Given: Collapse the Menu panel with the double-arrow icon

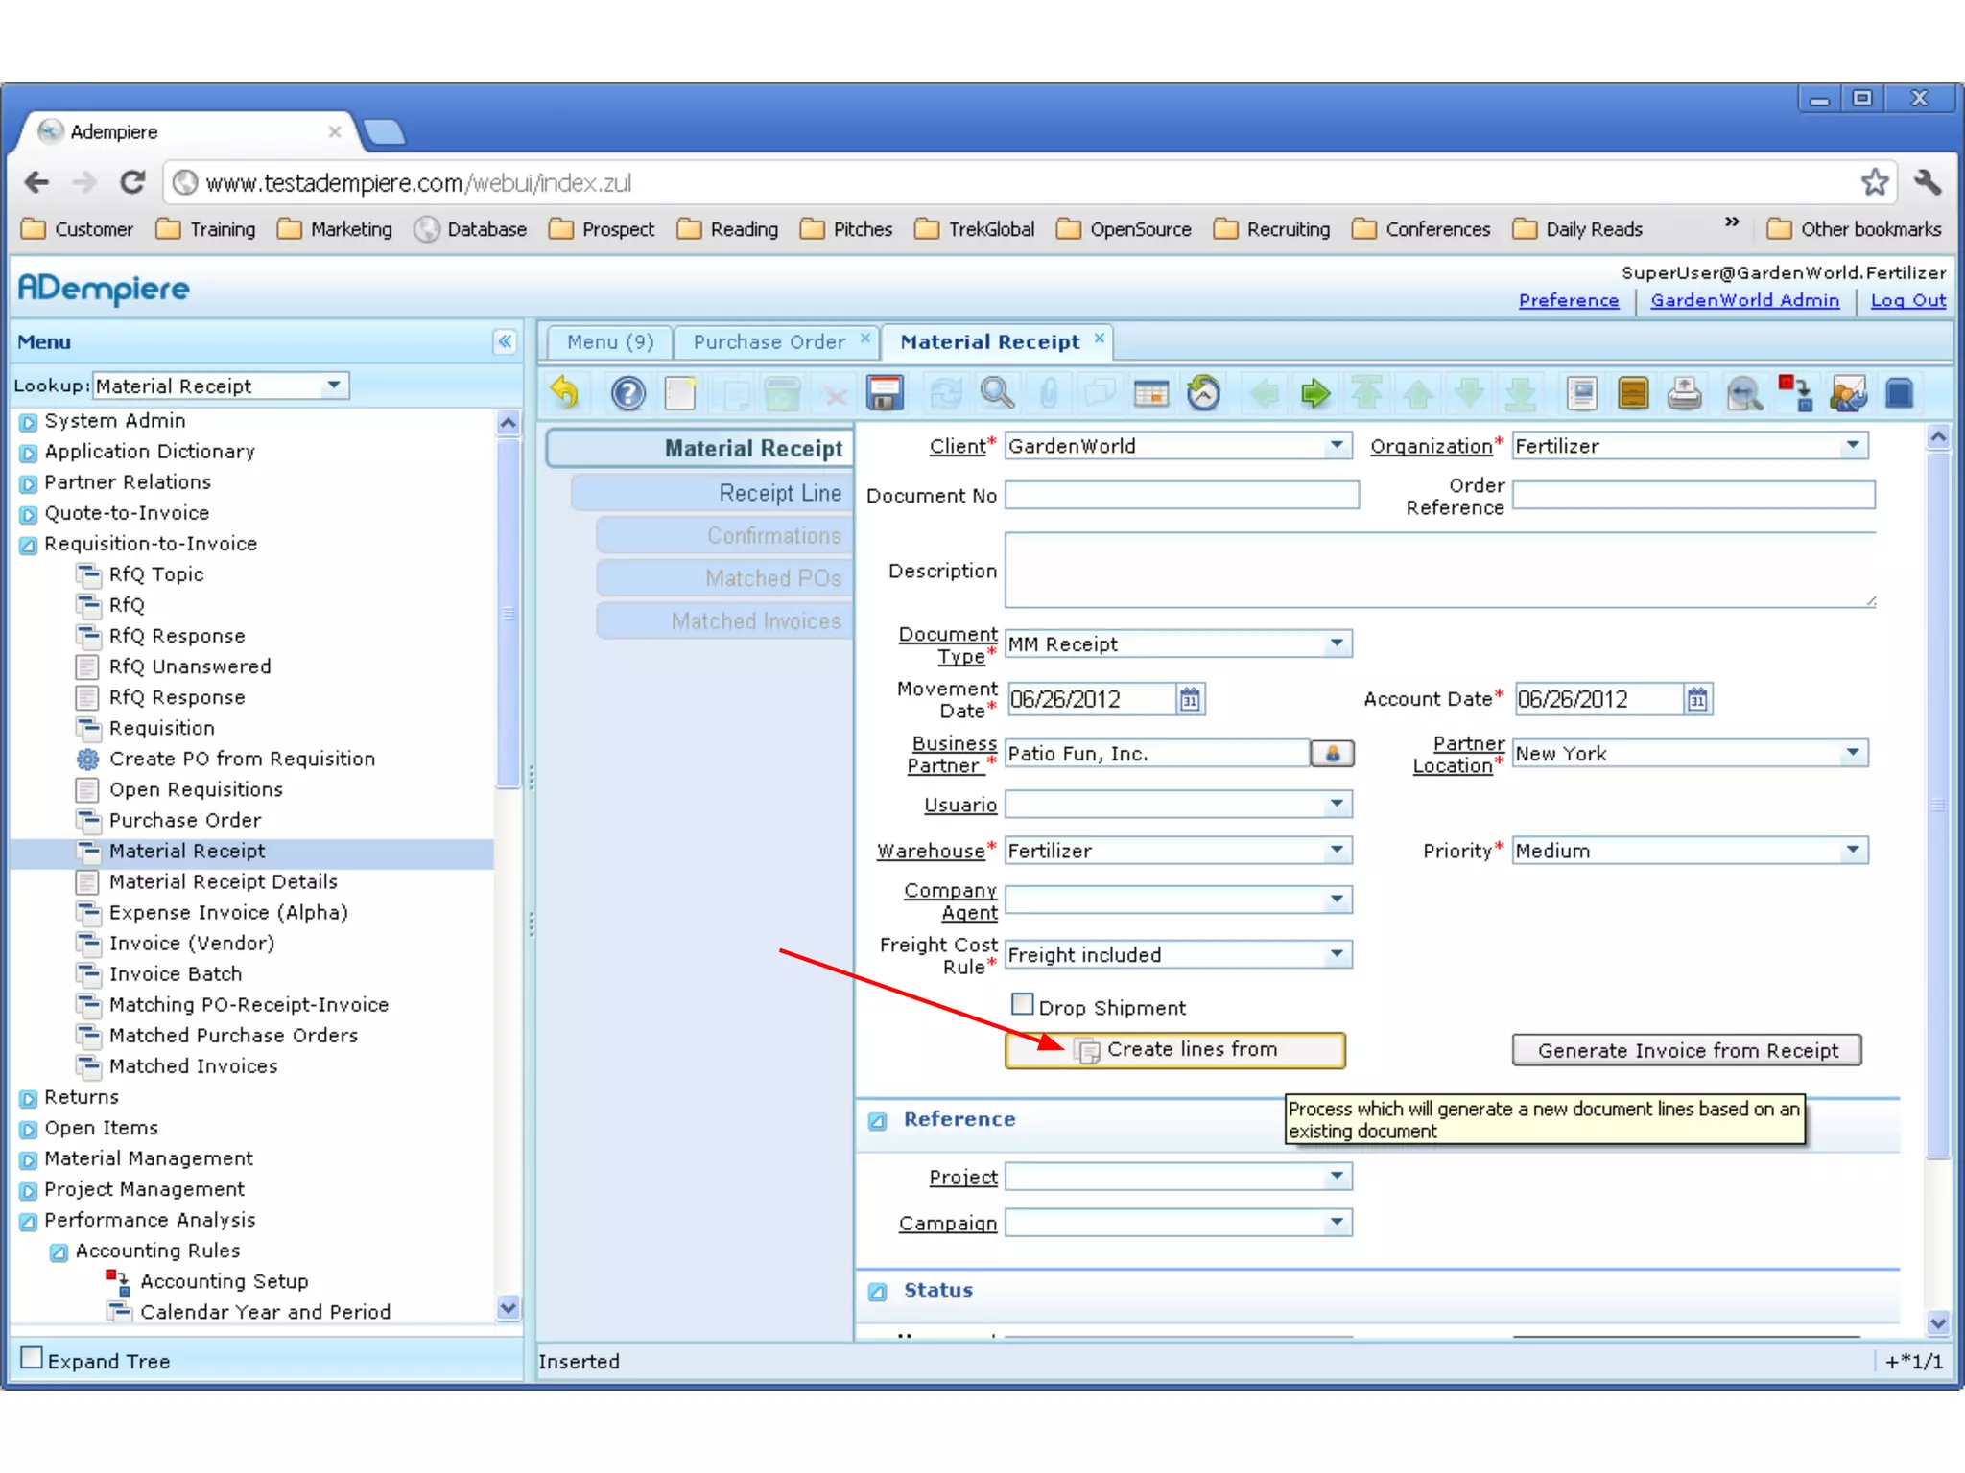Looking at the screenshot, I should click(506, 342).
